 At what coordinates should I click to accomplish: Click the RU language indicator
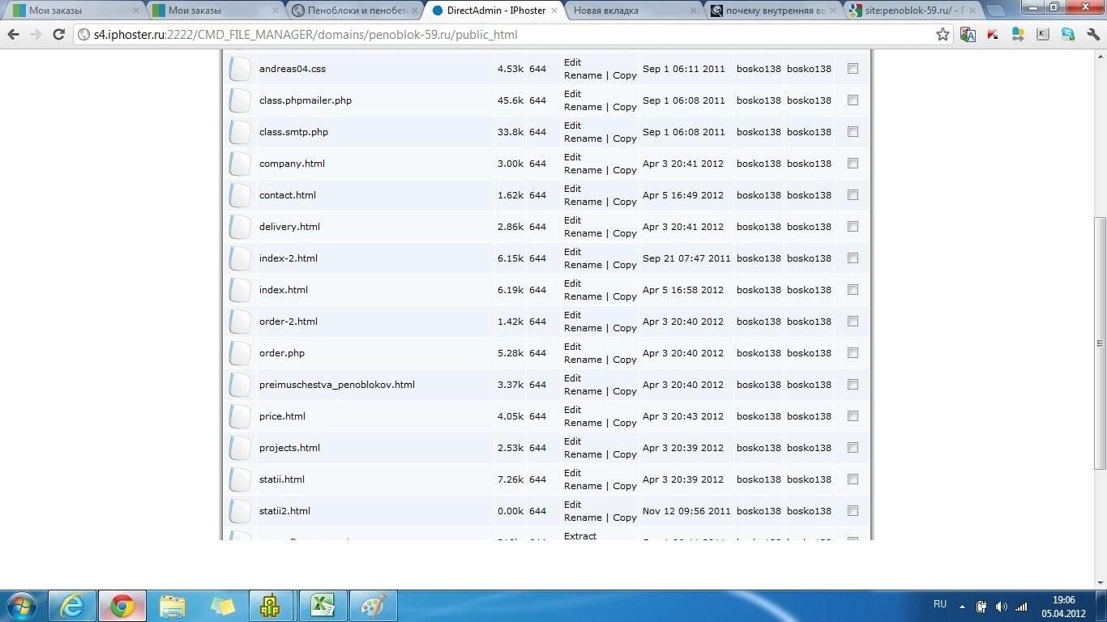point(940,605)
